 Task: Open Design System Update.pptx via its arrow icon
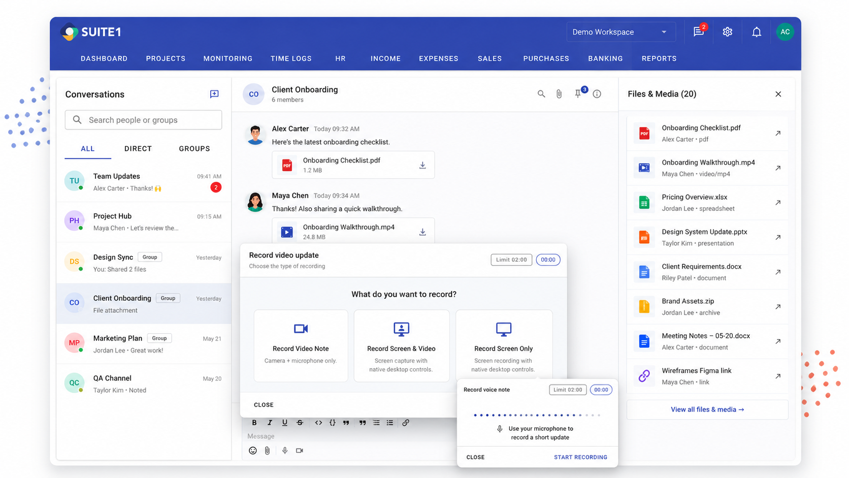778,237
